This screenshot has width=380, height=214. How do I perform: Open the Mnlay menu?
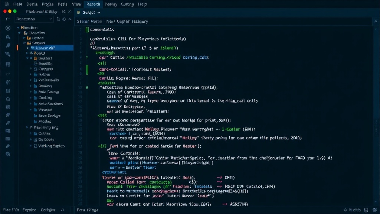pyautogui.click(x=111, y=4)
